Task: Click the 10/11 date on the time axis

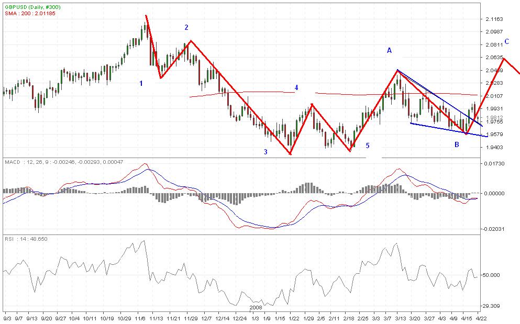Action: coord(90,318)
